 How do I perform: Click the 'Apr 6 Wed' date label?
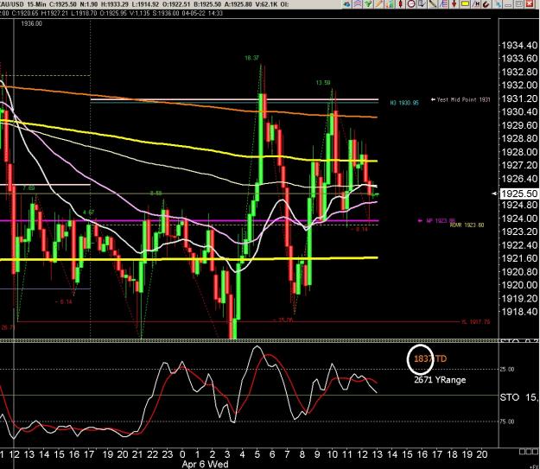(x=205, y=464)
